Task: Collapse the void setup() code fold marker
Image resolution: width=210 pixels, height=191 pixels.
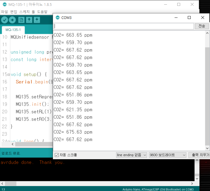Action: (9, 75)
